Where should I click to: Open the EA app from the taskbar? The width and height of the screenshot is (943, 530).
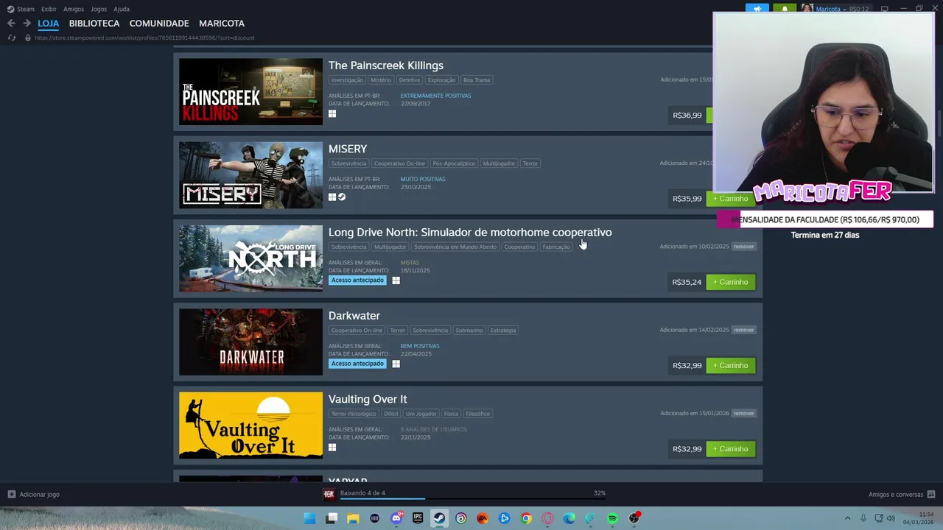[x=483, y=518]
